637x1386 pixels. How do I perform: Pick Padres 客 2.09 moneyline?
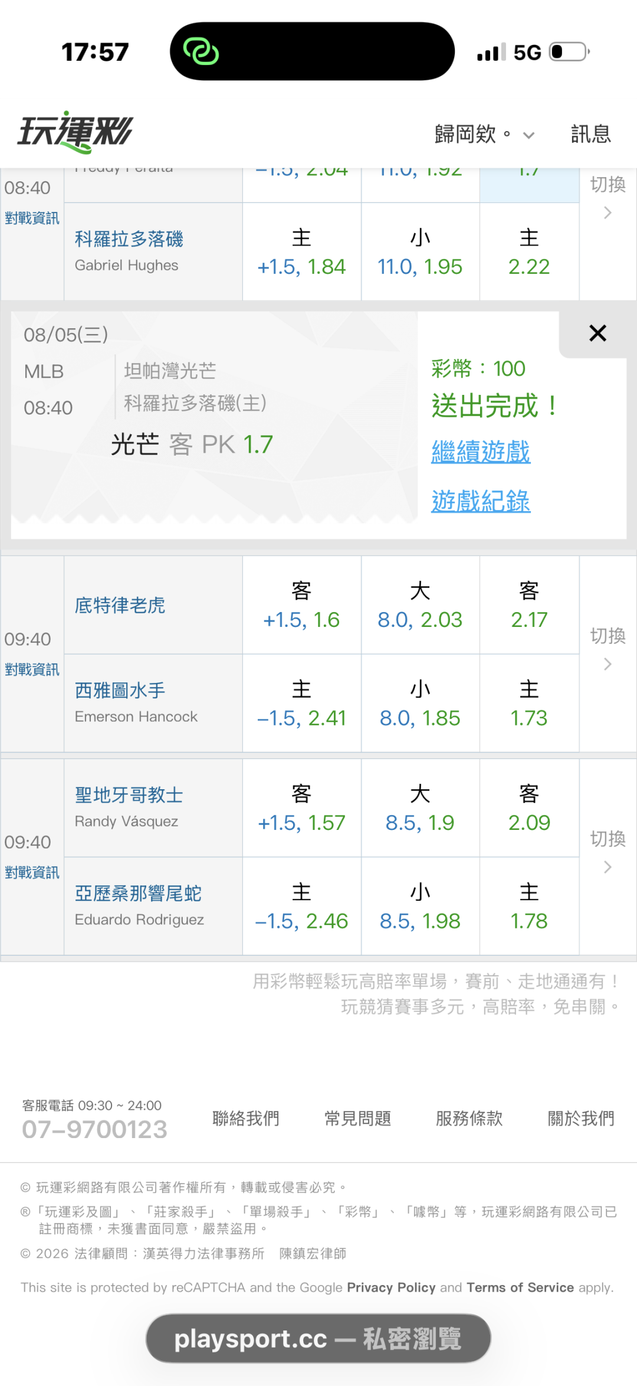[529, 808]
